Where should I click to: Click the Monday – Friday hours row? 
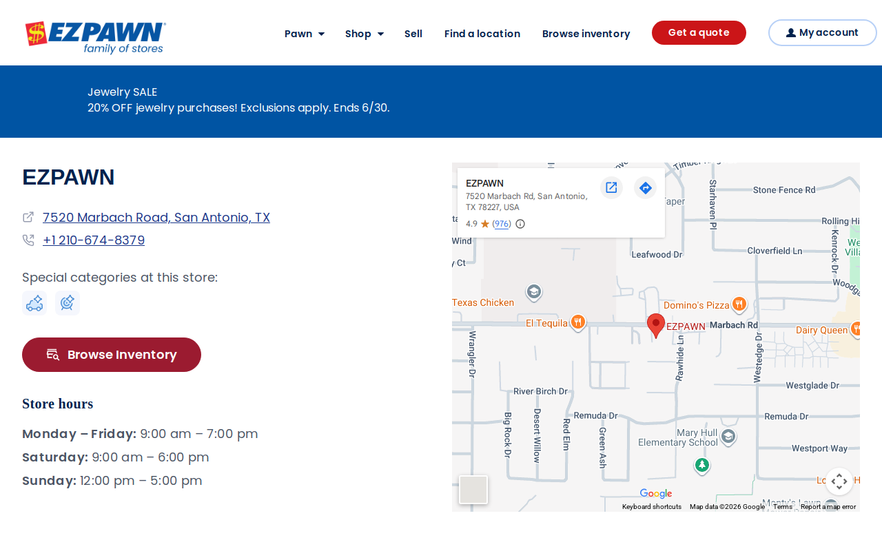coord(140,434)
